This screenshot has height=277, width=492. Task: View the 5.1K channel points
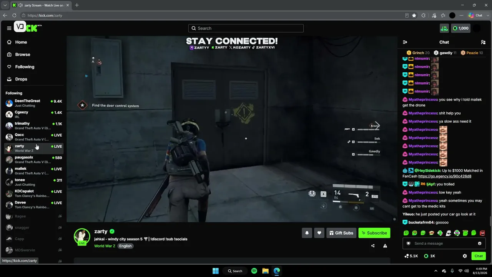[x=411, y=256]
